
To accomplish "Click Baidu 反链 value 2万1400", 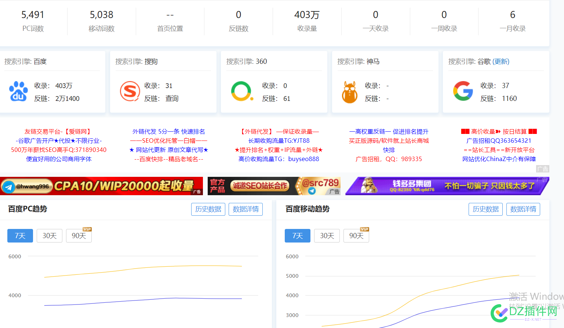I will pyautogui.click(x=68, y=98).
